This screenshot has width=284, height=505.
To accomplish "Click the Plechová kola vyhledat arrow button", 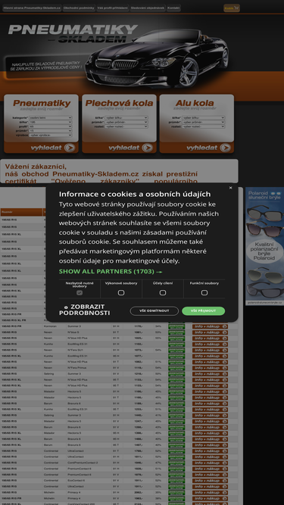I will click(x=147, y=148).
